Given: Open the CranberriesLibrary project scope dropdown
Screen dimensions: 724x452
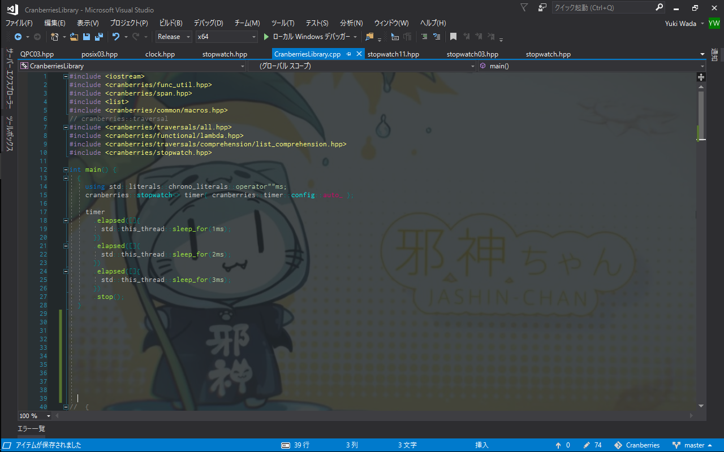Looking at the screenshot, I should (x=132, y=66).
